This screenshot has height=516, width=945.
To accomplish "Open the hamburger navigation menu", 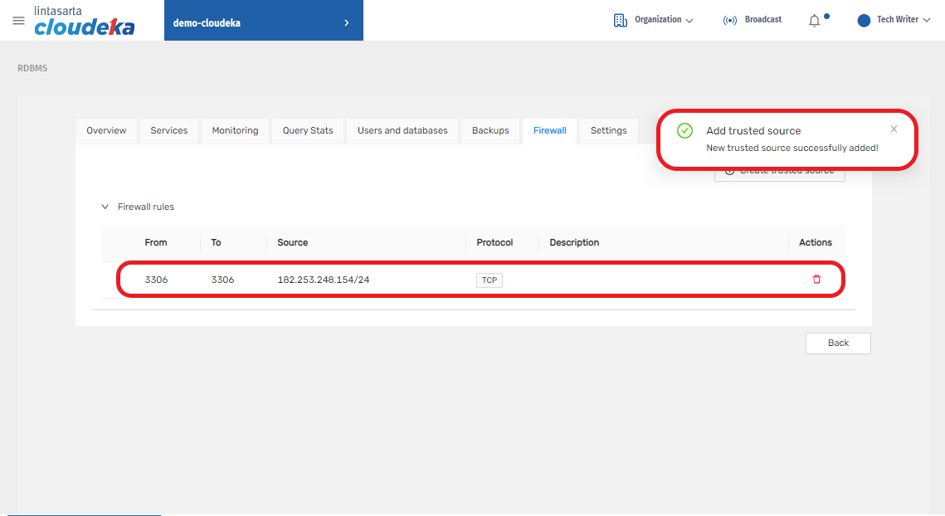I will point(18,21).
